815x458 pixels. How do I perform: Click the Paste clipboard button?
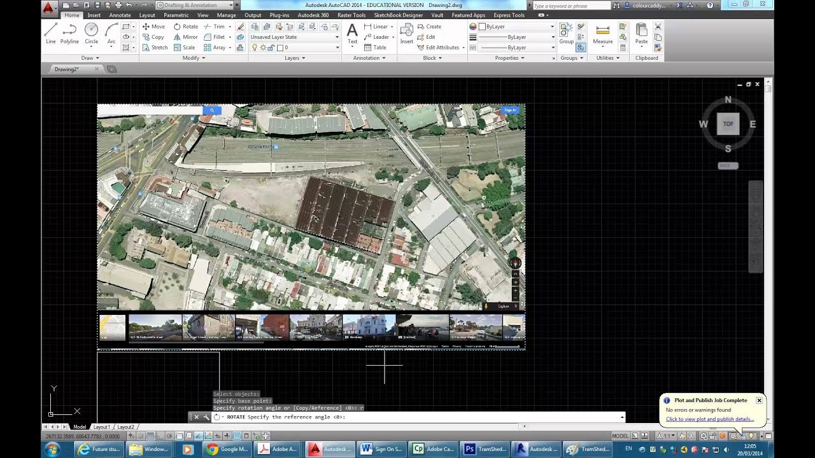click(641, 34)
